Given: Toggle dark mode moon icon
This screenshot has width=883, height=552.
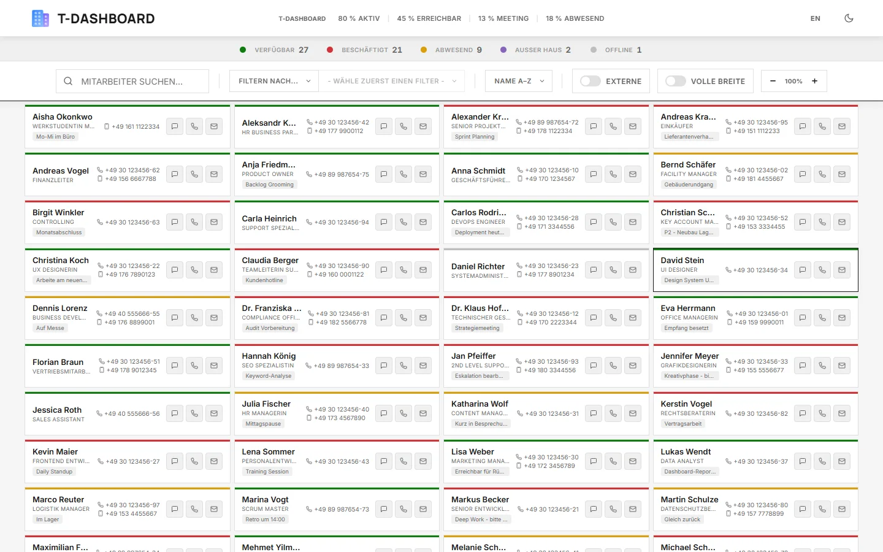Looking at the screenshot, I should point(849,18).
